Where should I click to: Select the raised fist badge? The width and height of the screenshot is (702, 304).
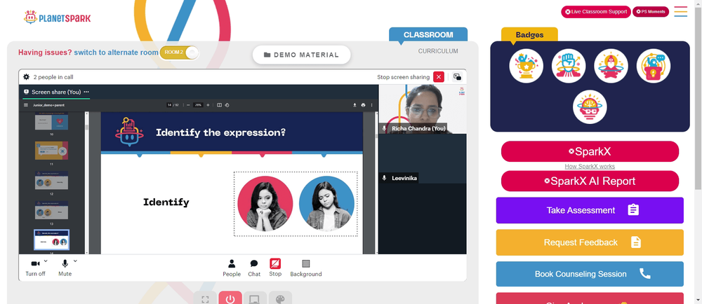(569, 66)
